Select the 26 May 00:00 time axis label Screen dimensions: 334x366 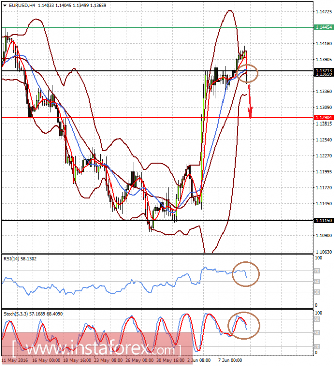pos(140,360)
